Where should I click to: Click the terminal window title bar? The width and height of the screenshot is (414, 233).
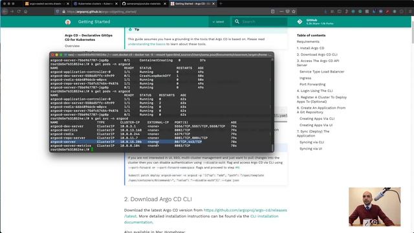162,54
